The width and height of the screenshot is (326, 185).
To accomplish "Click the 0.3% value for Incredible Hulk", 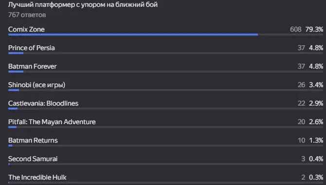I will pyautogui.click(x=316, y=177).
